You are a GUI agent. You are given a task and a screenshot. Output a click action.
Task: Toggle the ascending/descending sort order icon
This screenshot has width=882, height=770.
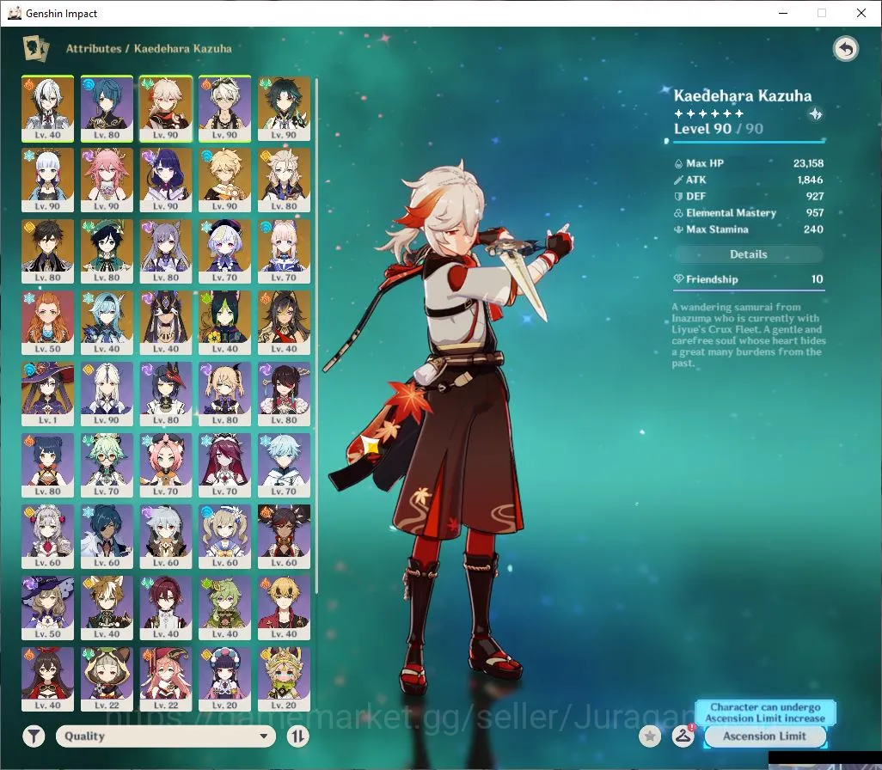(297, 736)
